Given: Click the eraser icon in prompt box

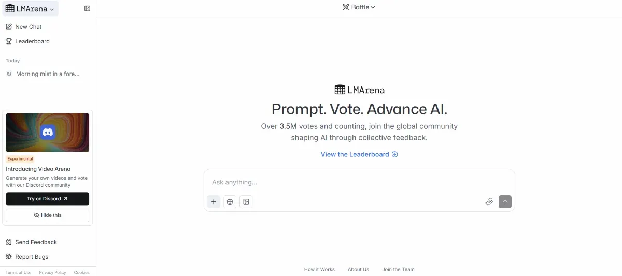Looking at the screenshot, I should click(x=489, y=202).
